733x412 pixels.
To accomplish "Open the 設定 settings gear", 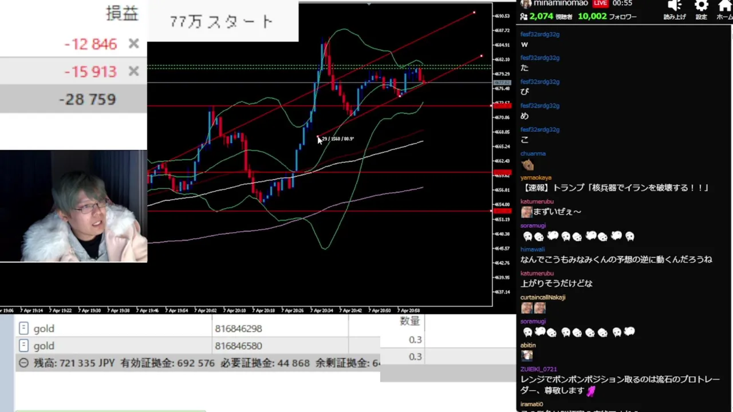I will pyautogui.click(x=701, y=6).
